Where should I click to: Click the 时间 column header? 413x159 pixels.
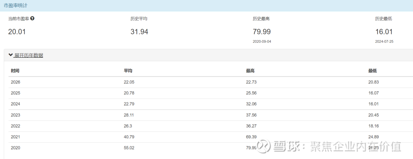tap(15, 71)
